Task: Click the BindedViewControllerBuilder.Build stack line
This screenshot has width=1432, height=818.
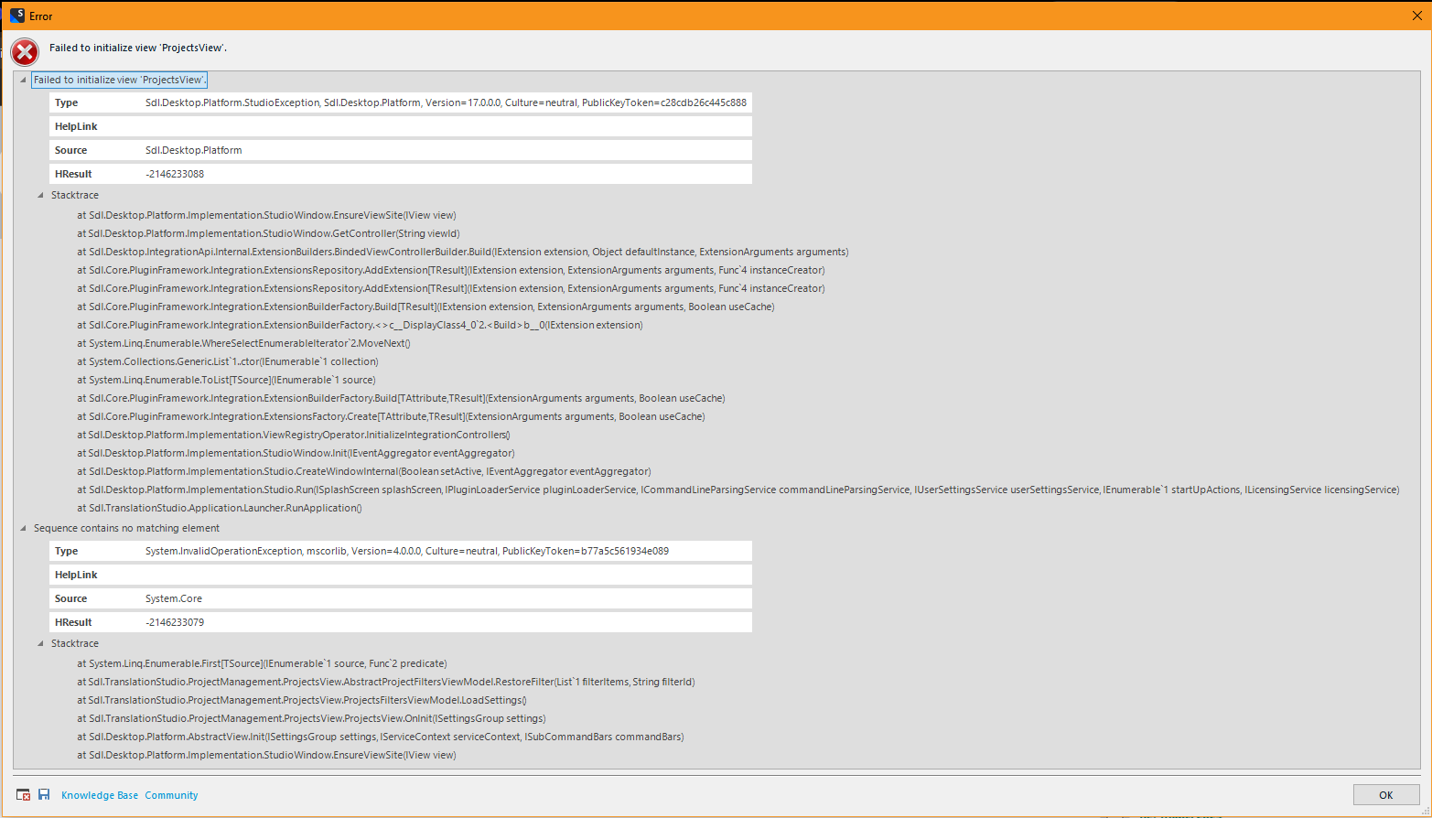Action: click(x=463, y=252)
